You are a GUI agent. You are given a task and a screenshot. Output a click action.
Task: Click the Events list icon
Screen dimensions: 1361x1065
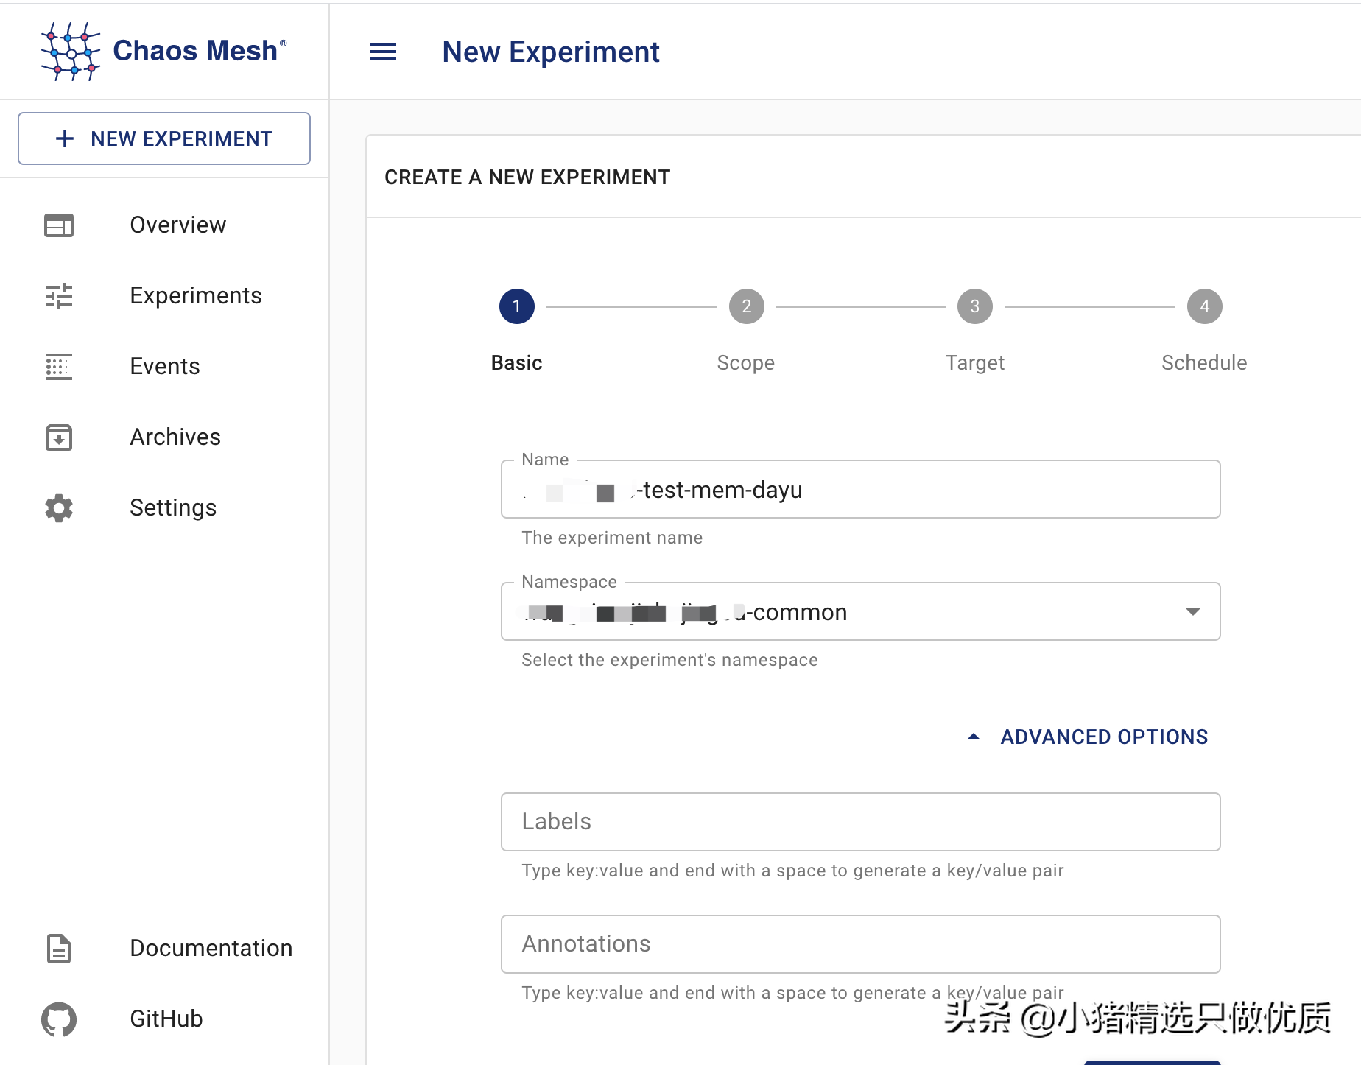[x=59, y=367]
